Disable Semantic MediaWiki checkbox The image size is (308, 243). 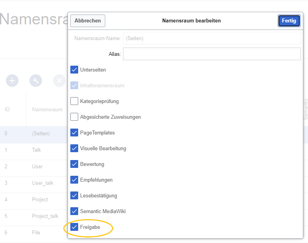(x=74, y=211)
